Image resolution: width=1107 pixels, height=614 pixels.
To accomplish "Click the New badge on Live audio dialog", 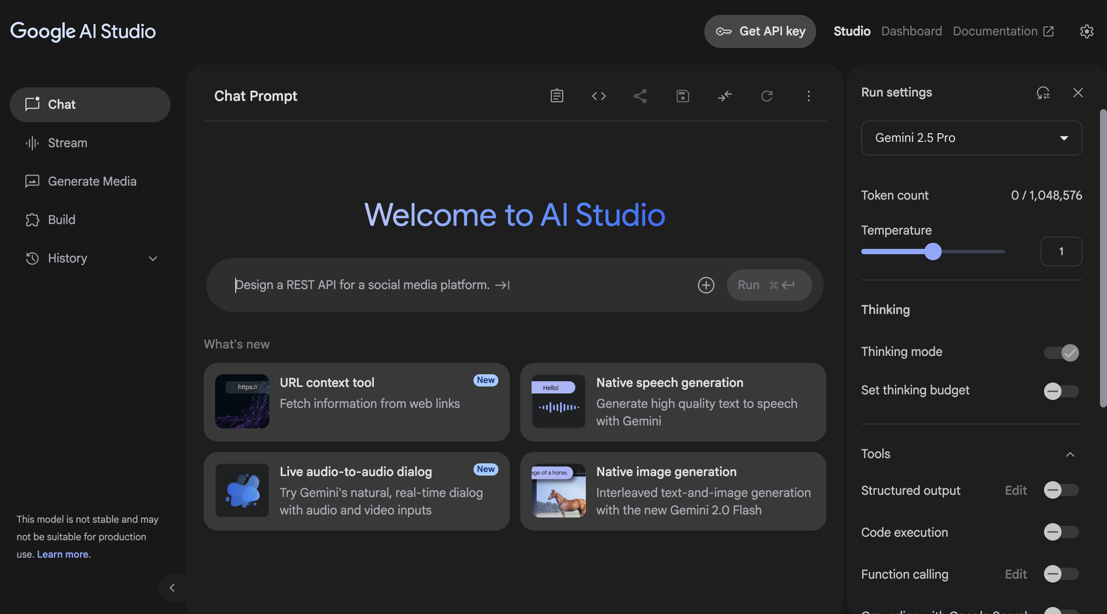I will pyautogui.click(x=486, y=469).
